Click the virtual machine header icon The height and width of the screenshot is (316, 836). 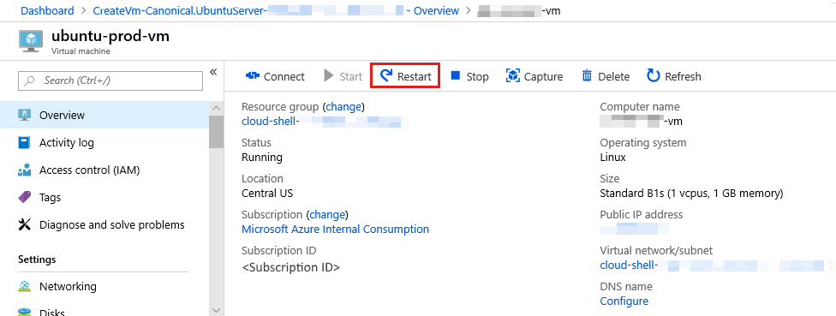click(31, 41)
